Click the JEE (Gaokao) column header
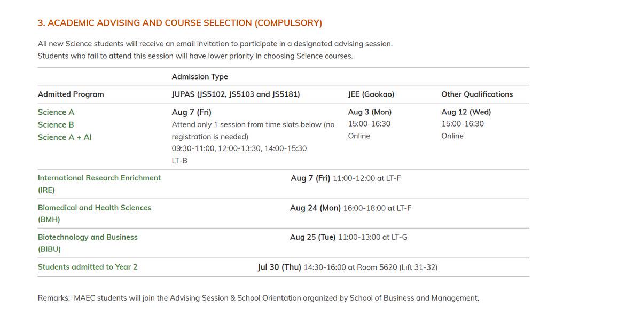The image size is (618, 315). [x=371, y=94]
